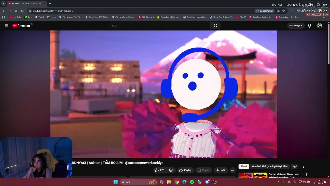This screenshot has width=330, height=186.
Task: Open Gurme Makarna recommended video thumbnail
Action: coord(253,175)
